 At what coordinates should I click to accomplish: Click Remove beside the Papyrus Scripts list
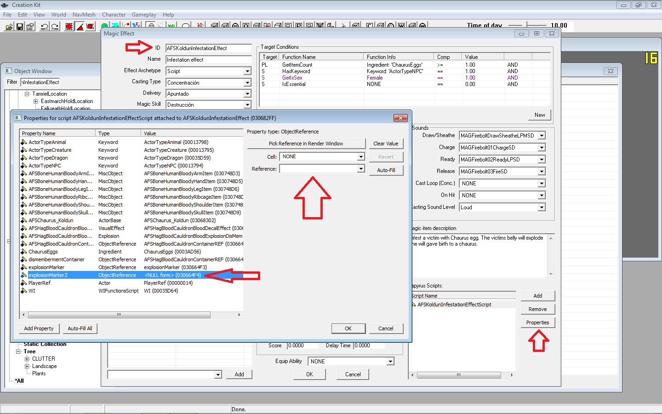[x=538, y=309]
